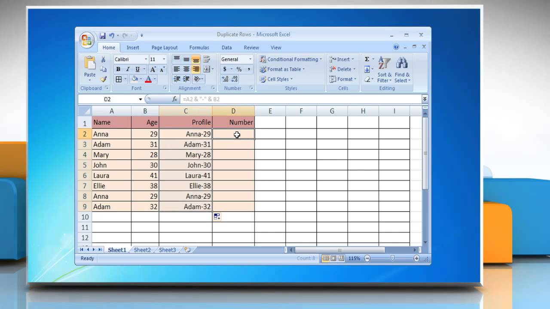This screenshot has height=309, width=550.
Task: Switch to the Sheet2 tab
Action: click(x=142, y=250)
